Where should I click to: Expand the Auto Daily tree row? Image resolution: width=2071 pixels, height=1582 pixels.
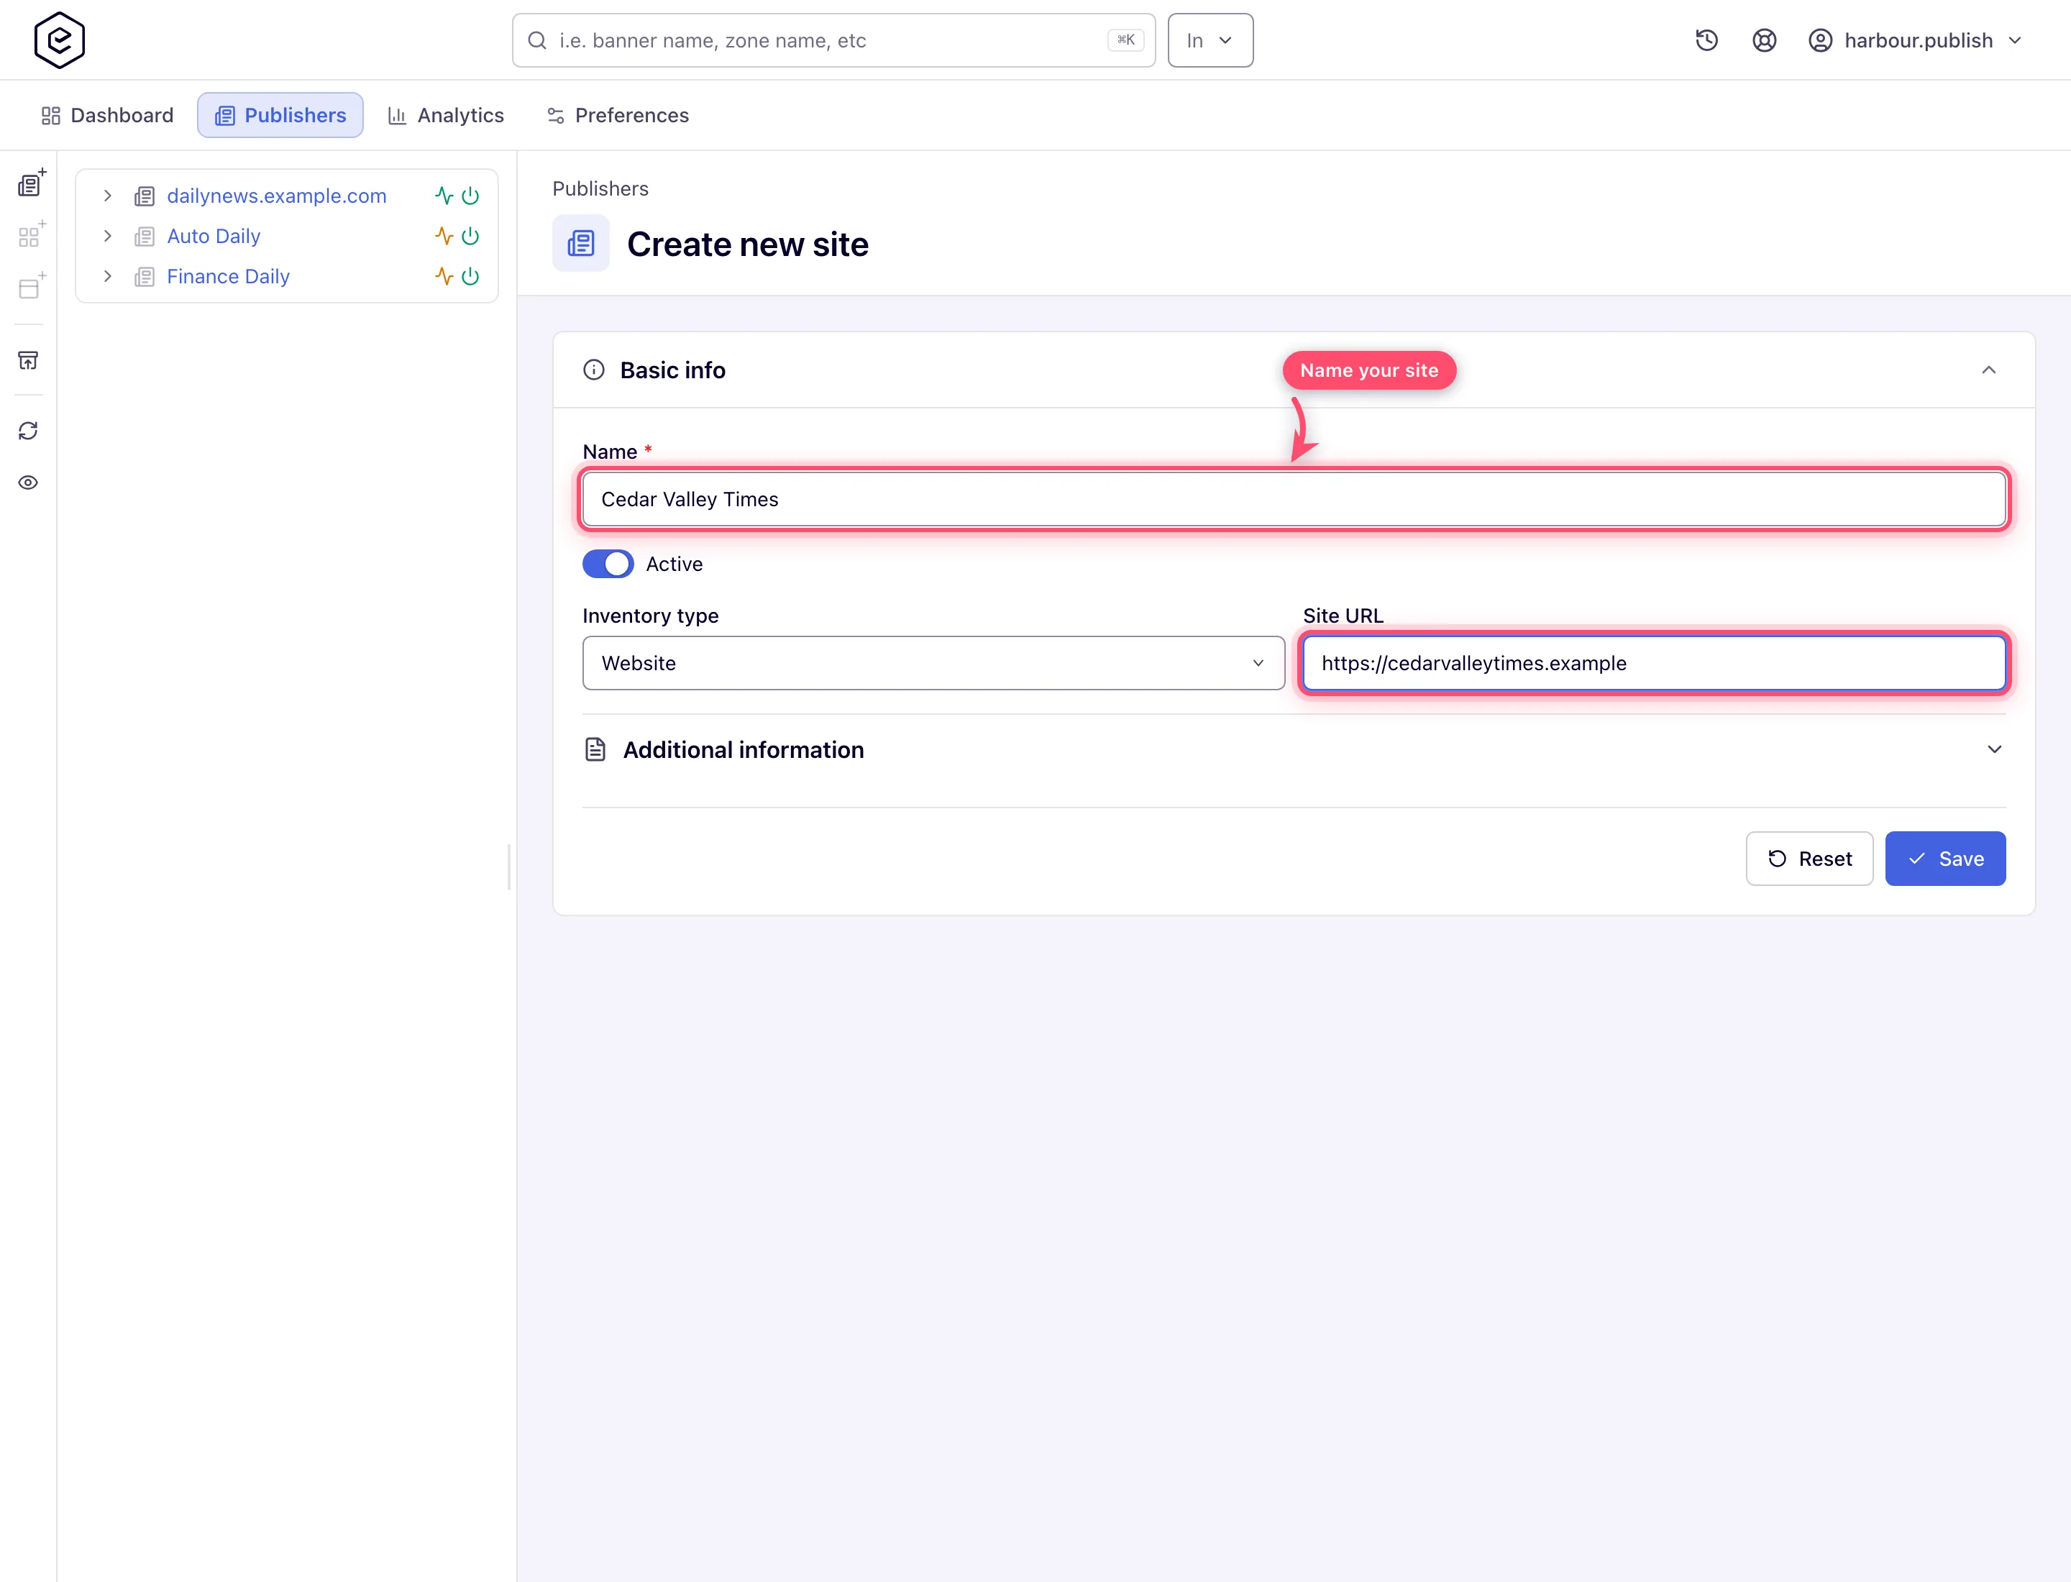(x=107, y=237)
